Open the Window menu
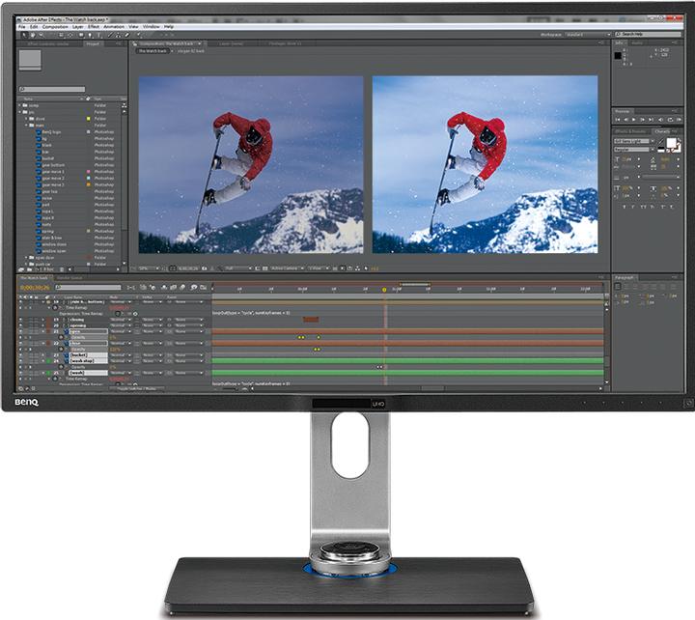This screenshot has width=695, height=620. point(152,27)
